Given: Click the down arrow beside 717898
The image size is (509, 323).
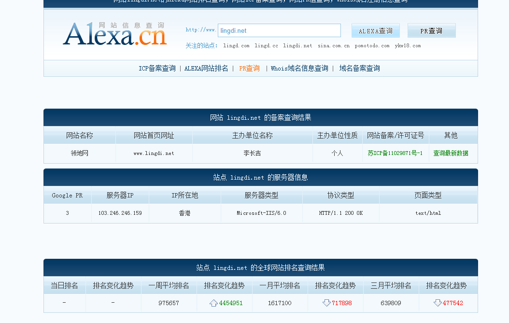Looking at the screenshot, I should 326,303.
